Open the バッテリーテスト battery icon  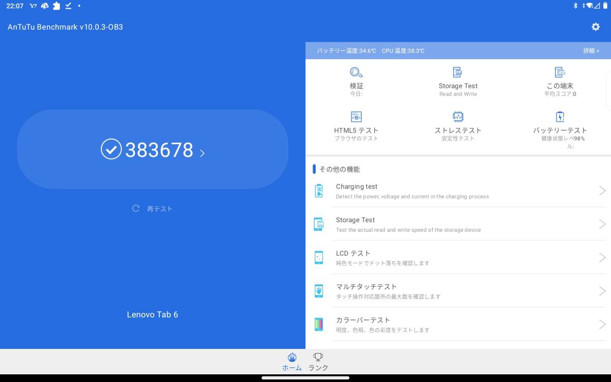tap(560, 117)
